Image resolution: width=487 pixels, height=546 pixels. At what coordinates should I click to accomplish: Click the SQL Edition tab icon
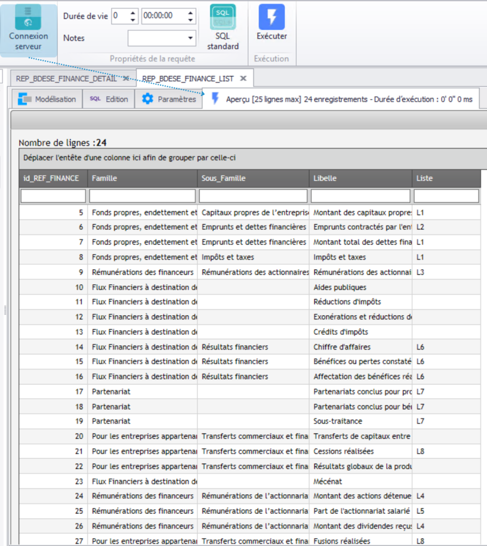coord(95,99)
